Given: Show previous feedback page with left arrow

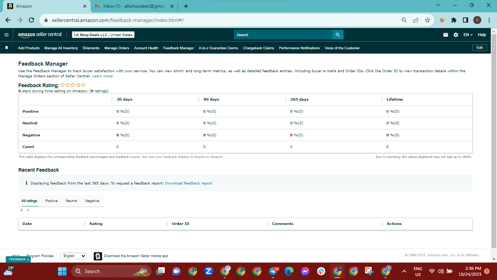Looking at the screenshot, I should (x=22, y=210).
